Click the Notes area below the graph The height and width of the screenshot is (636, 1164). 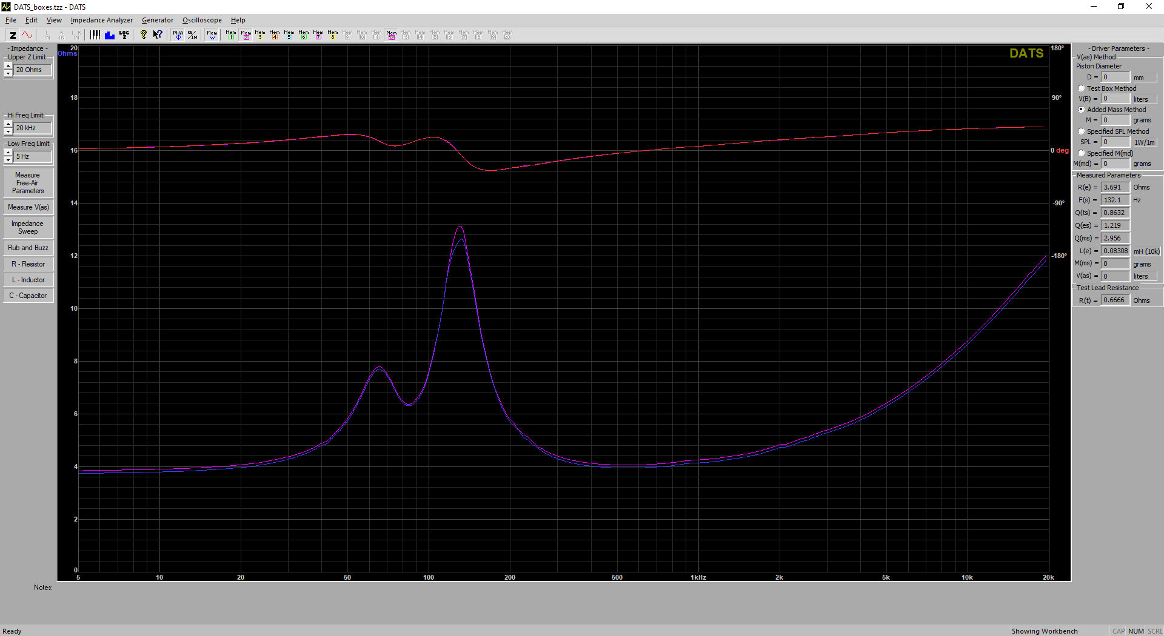point(564,602)
